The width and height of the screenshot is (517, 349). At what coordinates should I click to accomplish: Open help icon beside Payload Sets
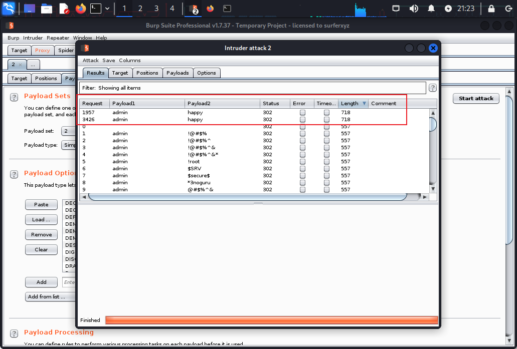pos(14,97)
